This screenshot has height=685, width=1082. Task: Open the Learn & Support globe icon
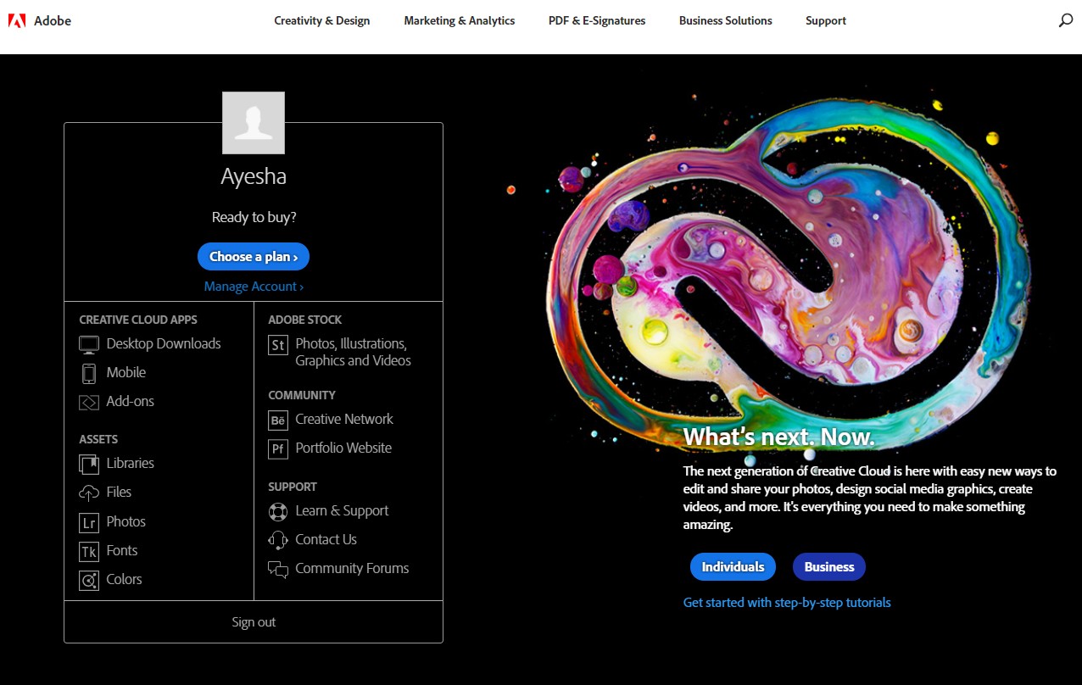(x=278, y=511)
